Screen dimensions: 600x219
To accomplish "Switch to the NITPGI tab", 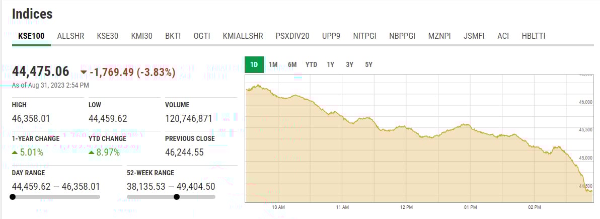I will click(x=365, y=36).
